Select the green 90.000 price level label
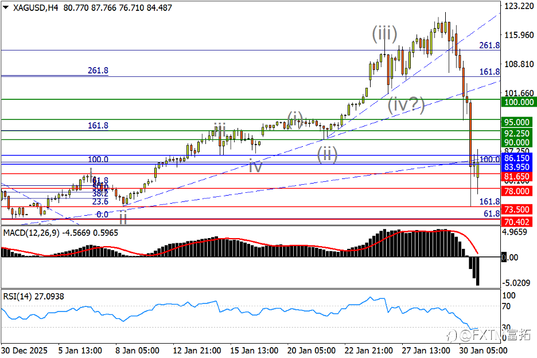Image resolution: width=537 pixels, height=358 pixels. (517, 142)
